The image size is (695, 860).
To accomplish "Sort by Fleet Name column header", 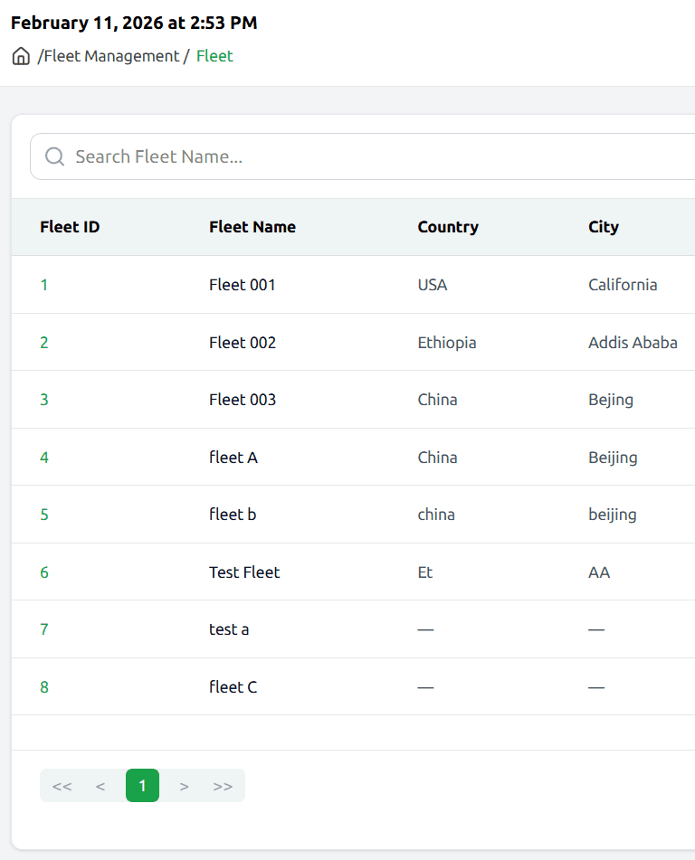I will (x=252, y=227).
